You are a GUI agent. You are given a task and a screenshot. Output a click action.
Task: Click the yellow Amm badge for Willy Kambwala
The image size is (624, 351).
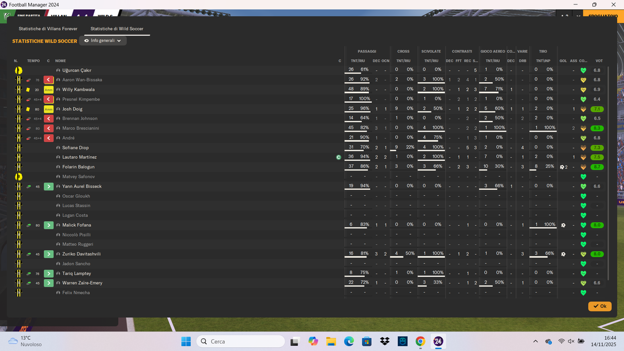click(x=48, y=90)
